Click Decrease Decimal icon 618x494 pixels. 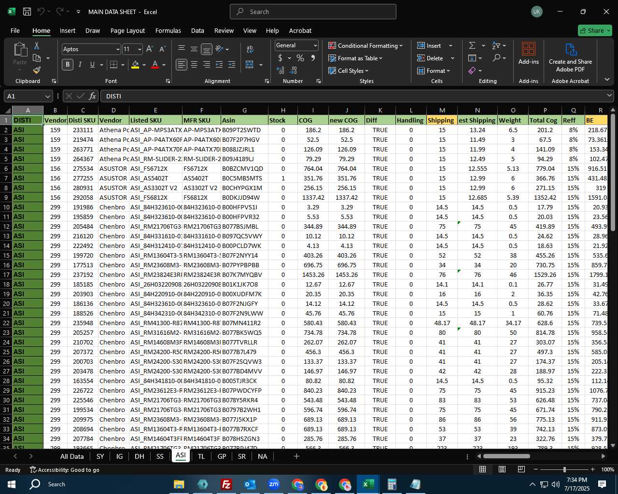click(x=294, y=70)
